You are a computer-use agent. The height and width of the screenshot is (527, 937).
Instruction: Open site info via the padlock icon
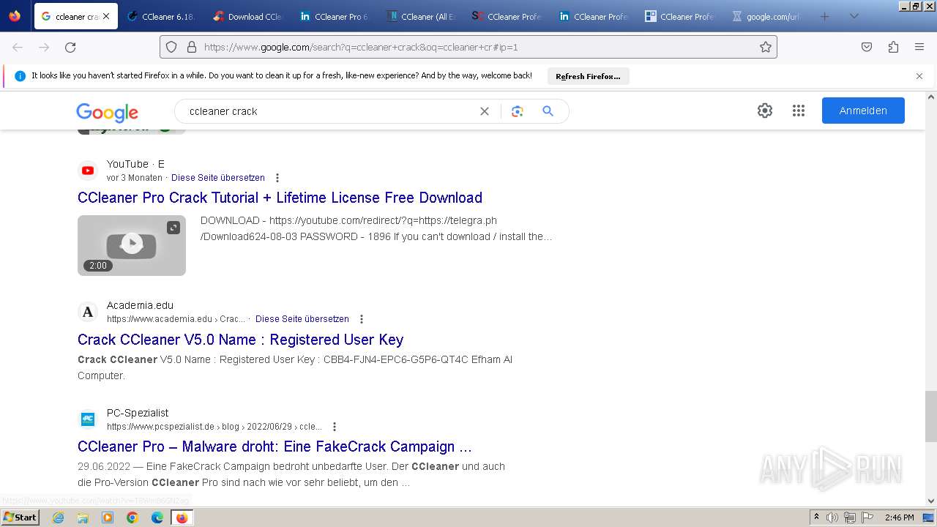pos(192,47)
